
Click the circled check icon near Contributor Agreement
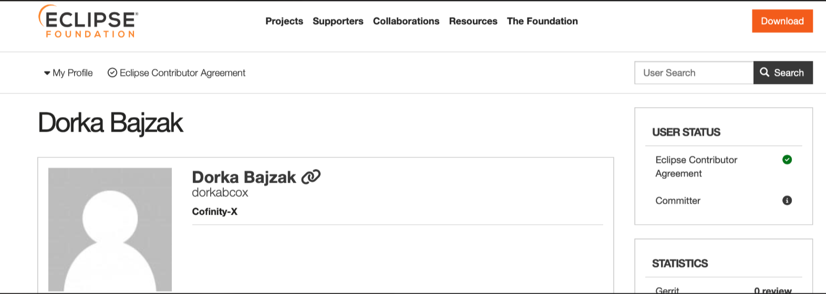coord(112,73)
